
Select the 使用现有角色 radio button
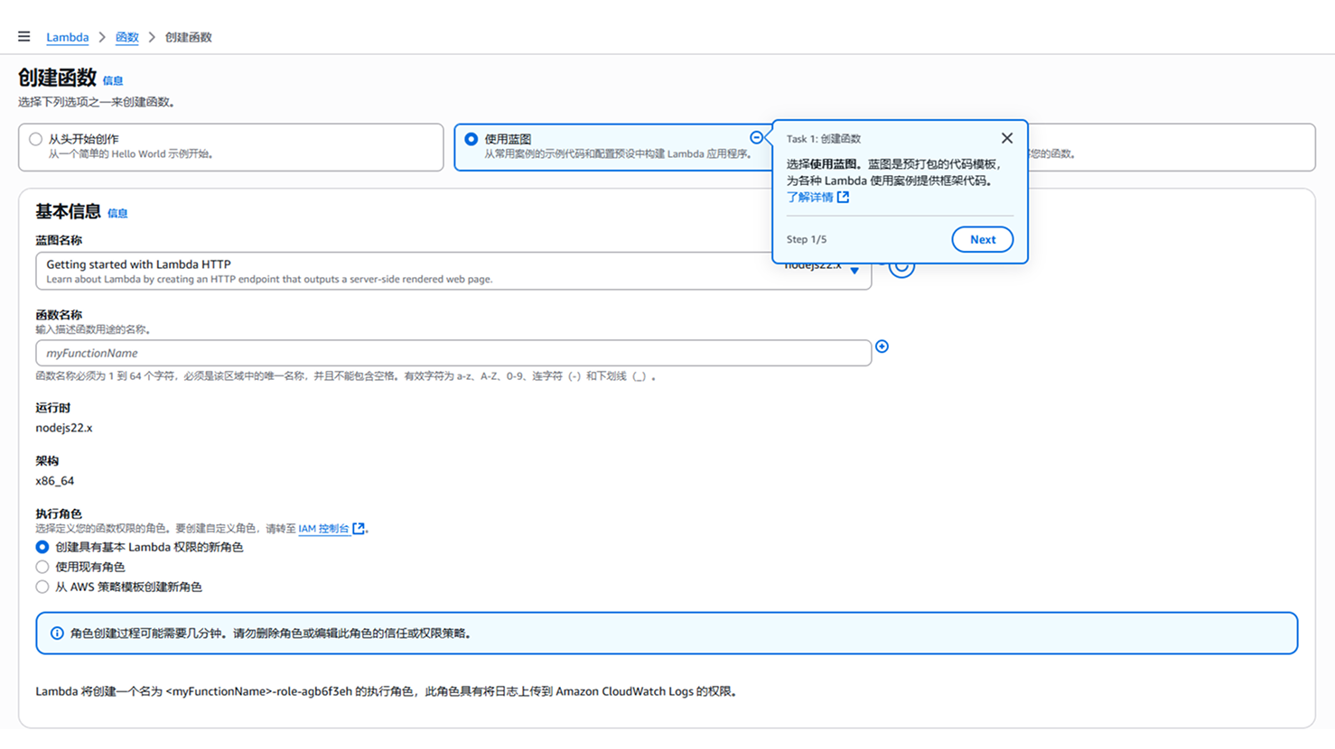pos(42,567)
